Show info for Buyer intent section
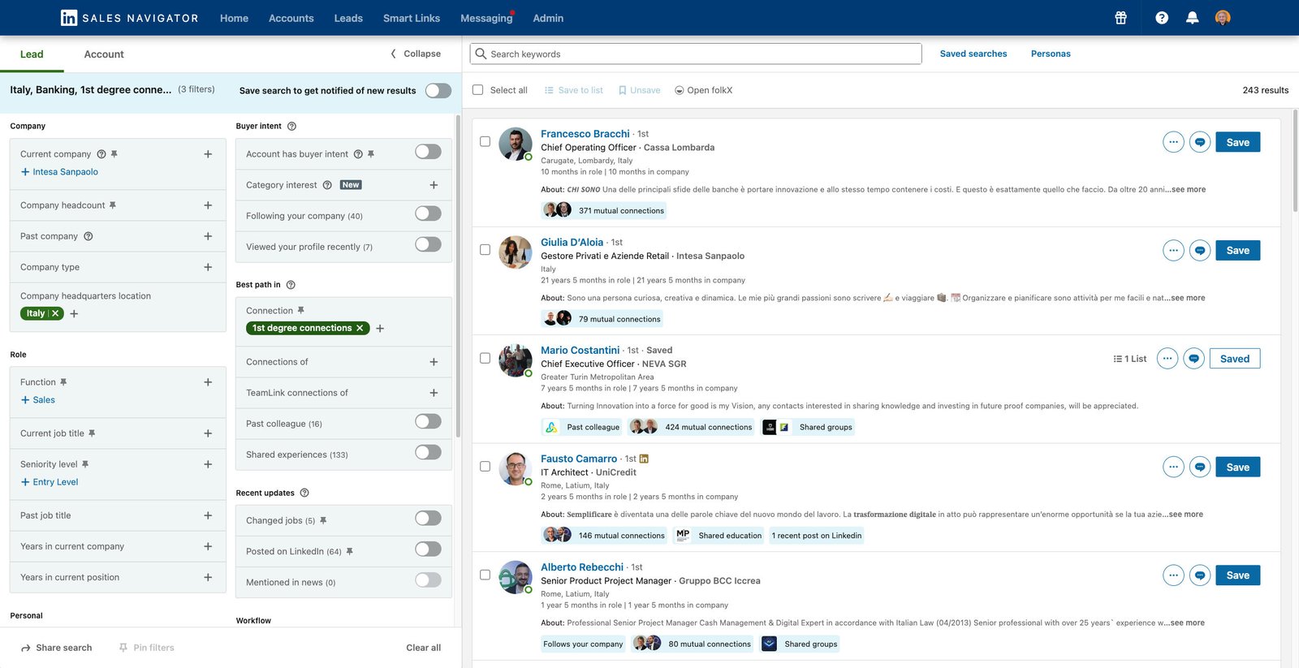 point(291,127)
